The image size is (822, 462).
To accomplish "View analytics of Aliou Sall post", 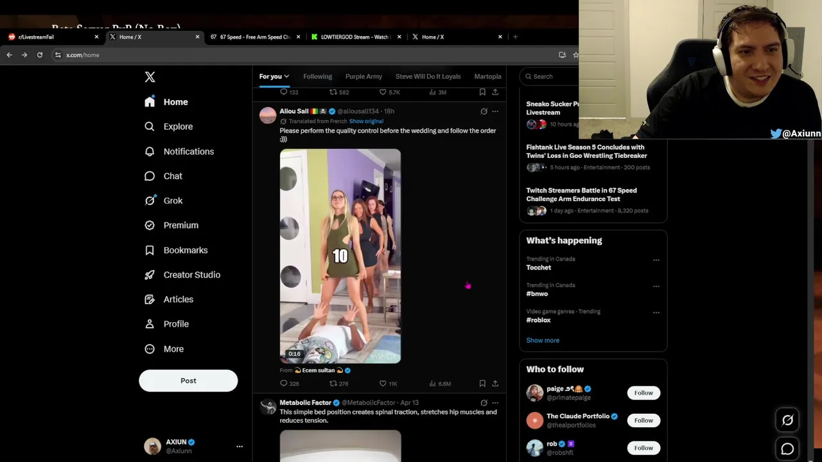I will [x=439, y=384].
